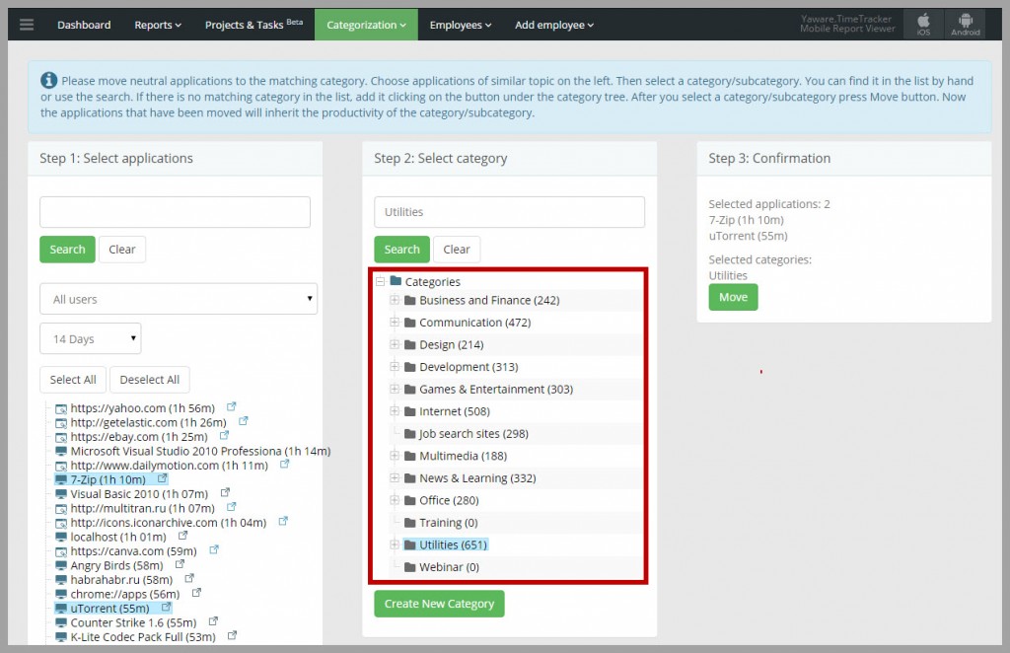This screenshot has height=653, width=1010.
Task: Open external link icon next to https://ebay.com
Action: click(x=224, y=435)
